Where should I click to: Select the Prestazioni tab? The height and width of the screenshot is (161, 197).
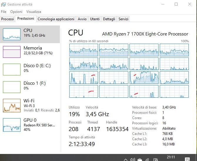coord(26,18)
